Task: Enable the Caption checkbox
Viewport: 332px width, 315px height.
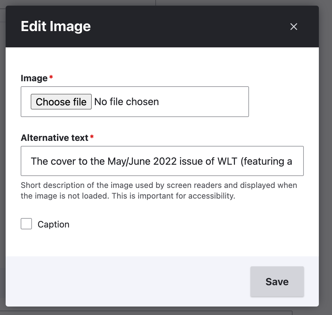Action: 26,224
